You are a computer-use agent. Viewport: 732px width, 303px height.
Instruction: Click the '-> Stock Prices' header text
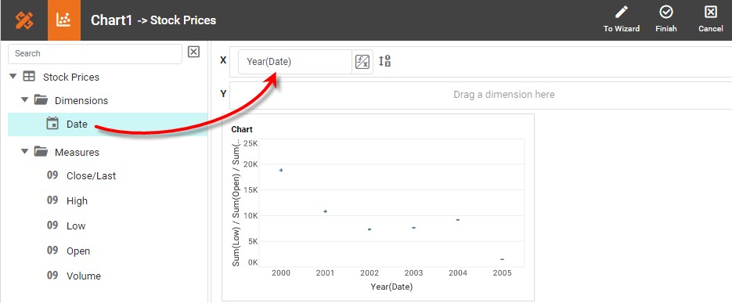click(x=177, y=20)
